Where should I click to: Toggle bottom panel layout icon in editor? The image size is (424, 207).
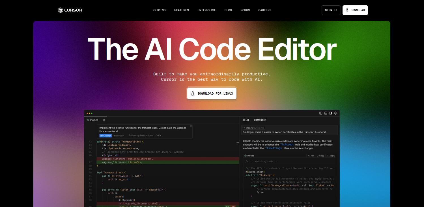pos(326,113)
